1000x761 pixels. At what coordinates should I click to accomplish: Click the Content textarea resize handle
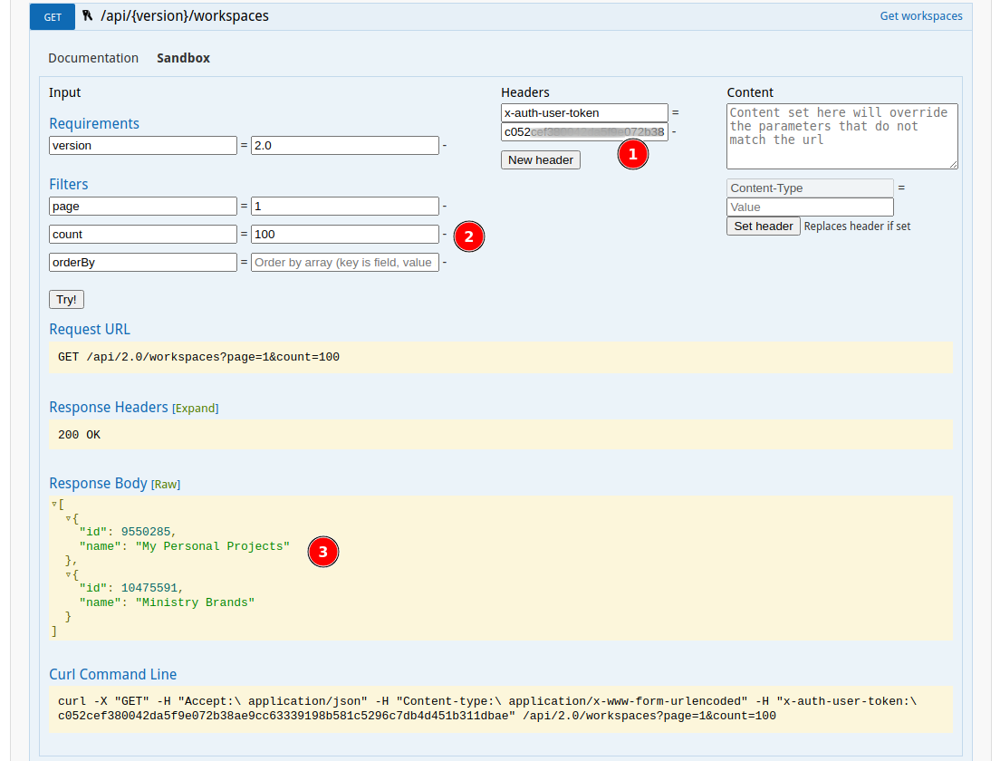pos(954,165)
